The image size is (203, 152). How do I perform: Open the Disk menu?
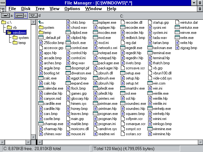click(x=26, y=9)
